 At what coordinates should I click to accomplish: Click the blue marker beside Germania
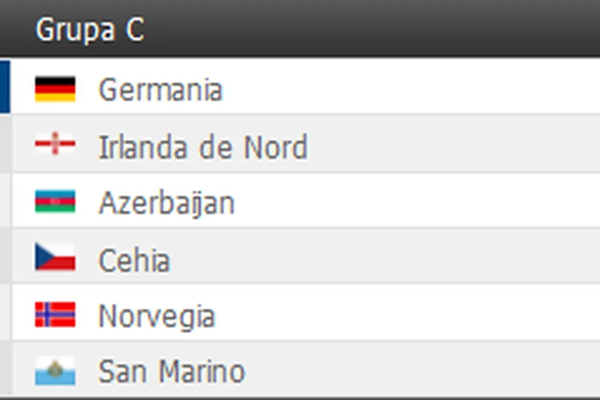click(5, 86)
